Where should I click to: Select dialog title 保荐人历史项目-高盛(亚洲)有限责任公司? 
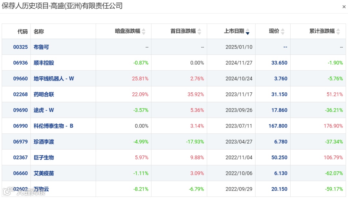click(x=62, y=6)
